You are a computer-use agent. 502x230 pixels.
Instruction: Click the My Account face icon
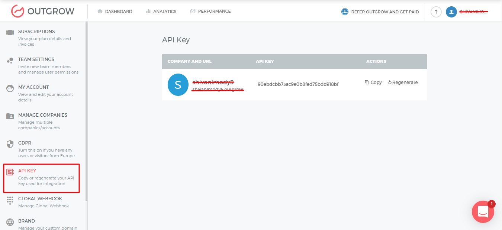[x=10, y=88]
